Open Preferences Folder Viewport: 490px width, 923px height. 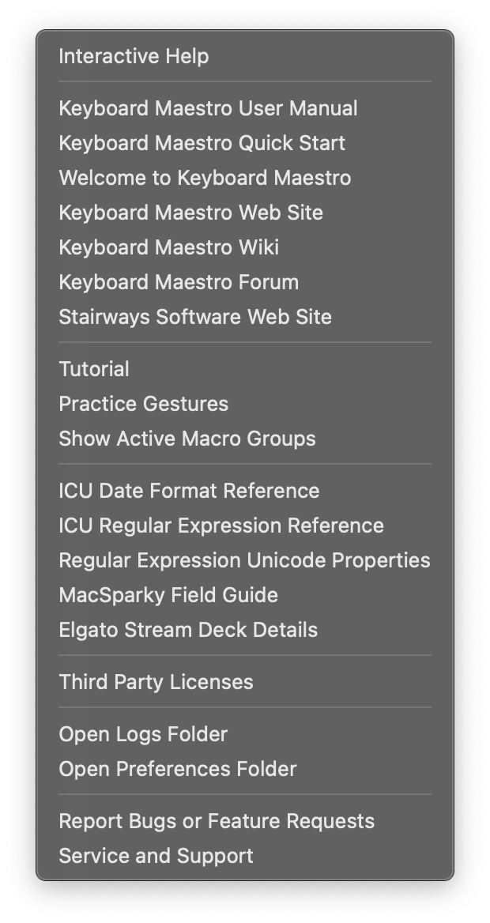[178, 769]
